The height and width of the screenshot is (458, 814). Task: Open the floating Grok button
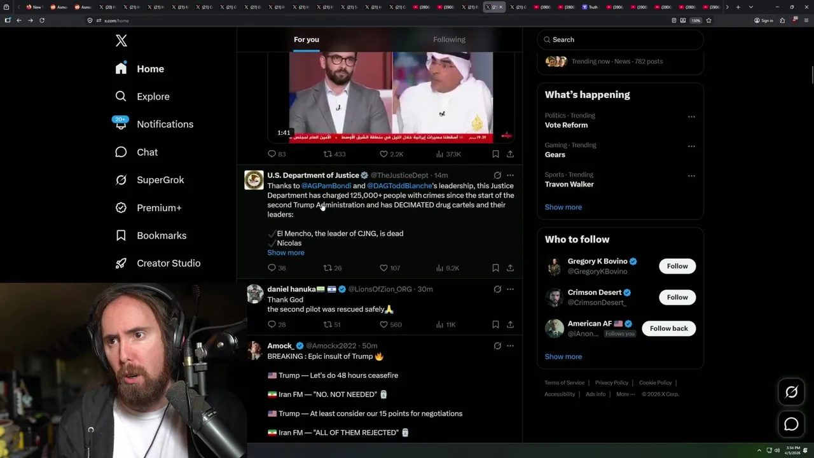pyautogui.click(x=791, y=392)
